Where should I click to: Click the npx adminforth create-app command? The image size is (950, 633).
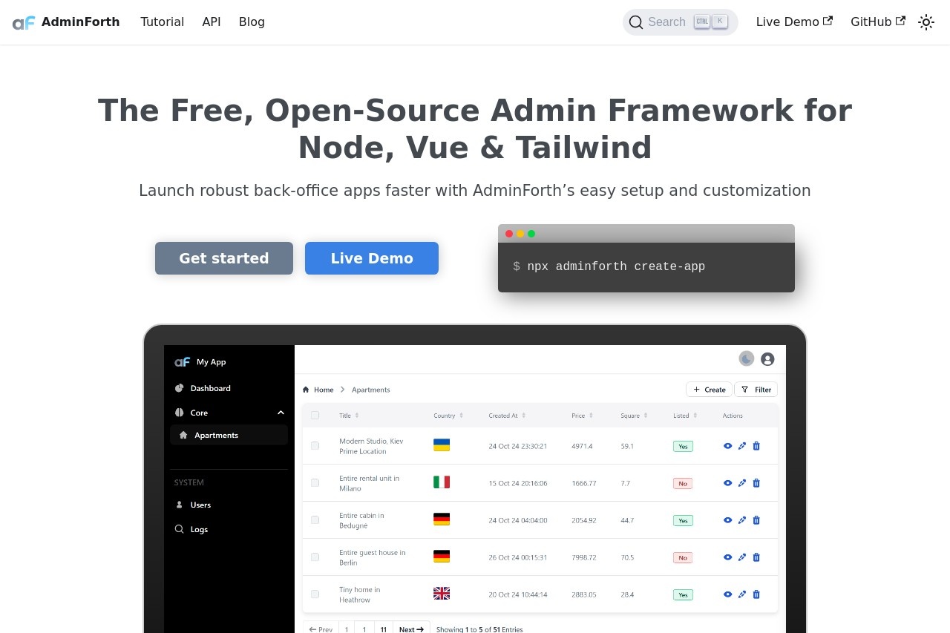point(616,266)
